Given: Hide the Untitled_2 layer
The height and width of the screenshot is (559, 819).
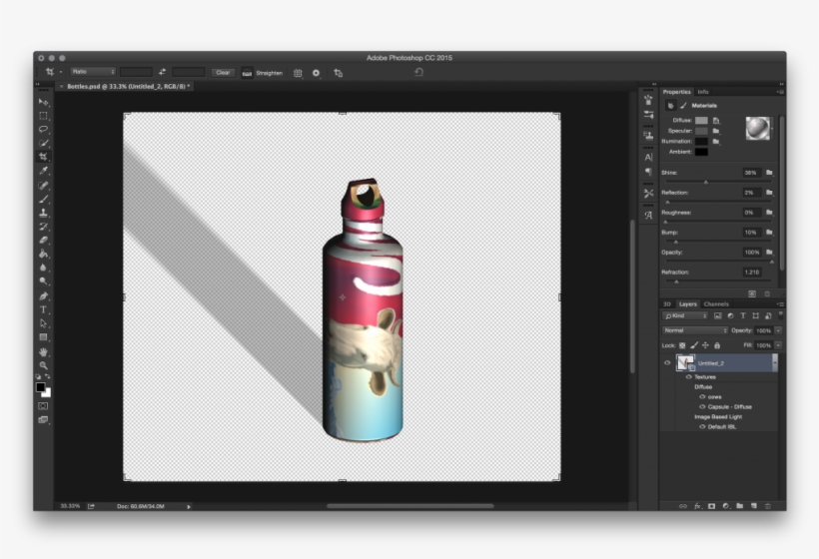Looking at the screenshot, I should (667, 363).
